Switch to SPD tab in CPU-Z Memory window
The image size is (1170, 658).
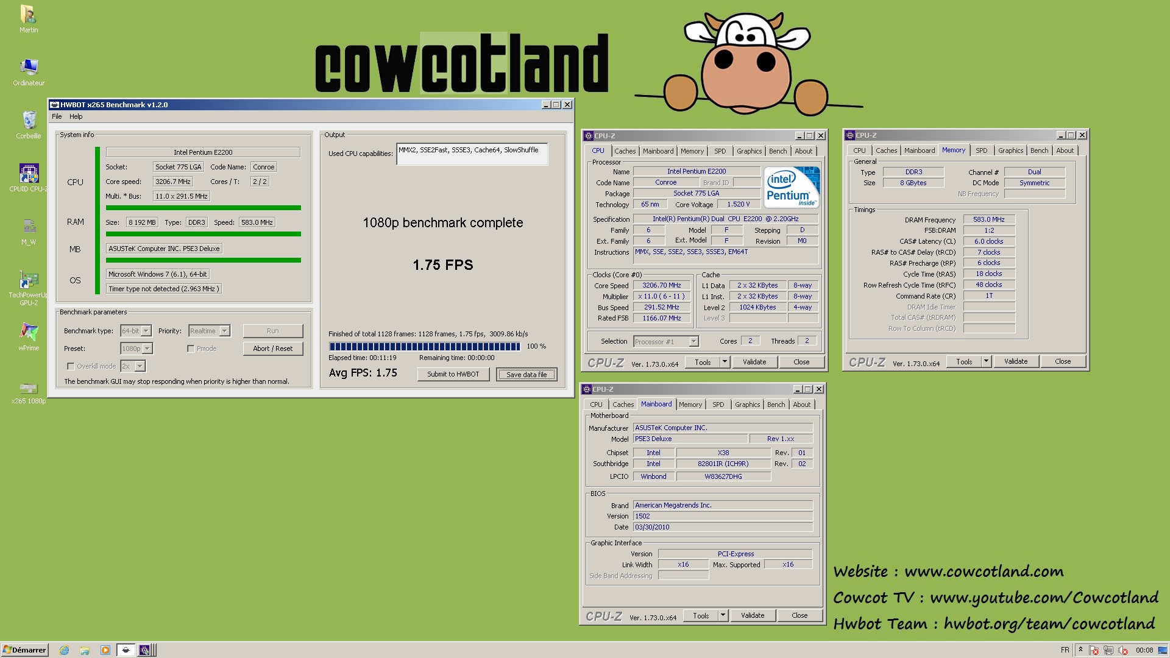981,150
